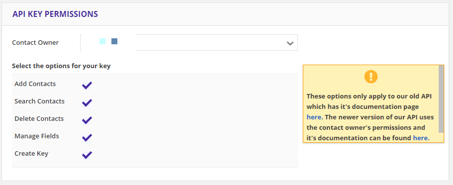The image size is (453, 185).
Task: Click the Delete Contacts label text
Action: 39,118
